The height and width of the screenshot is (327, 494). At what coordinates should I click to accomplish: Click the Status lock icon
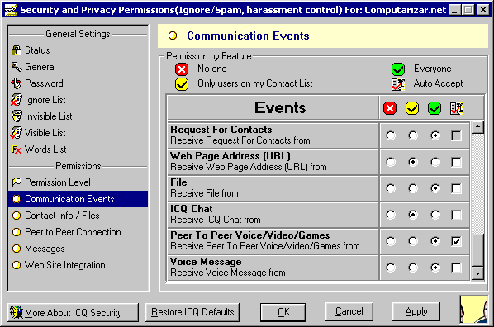tap(17, 50)
